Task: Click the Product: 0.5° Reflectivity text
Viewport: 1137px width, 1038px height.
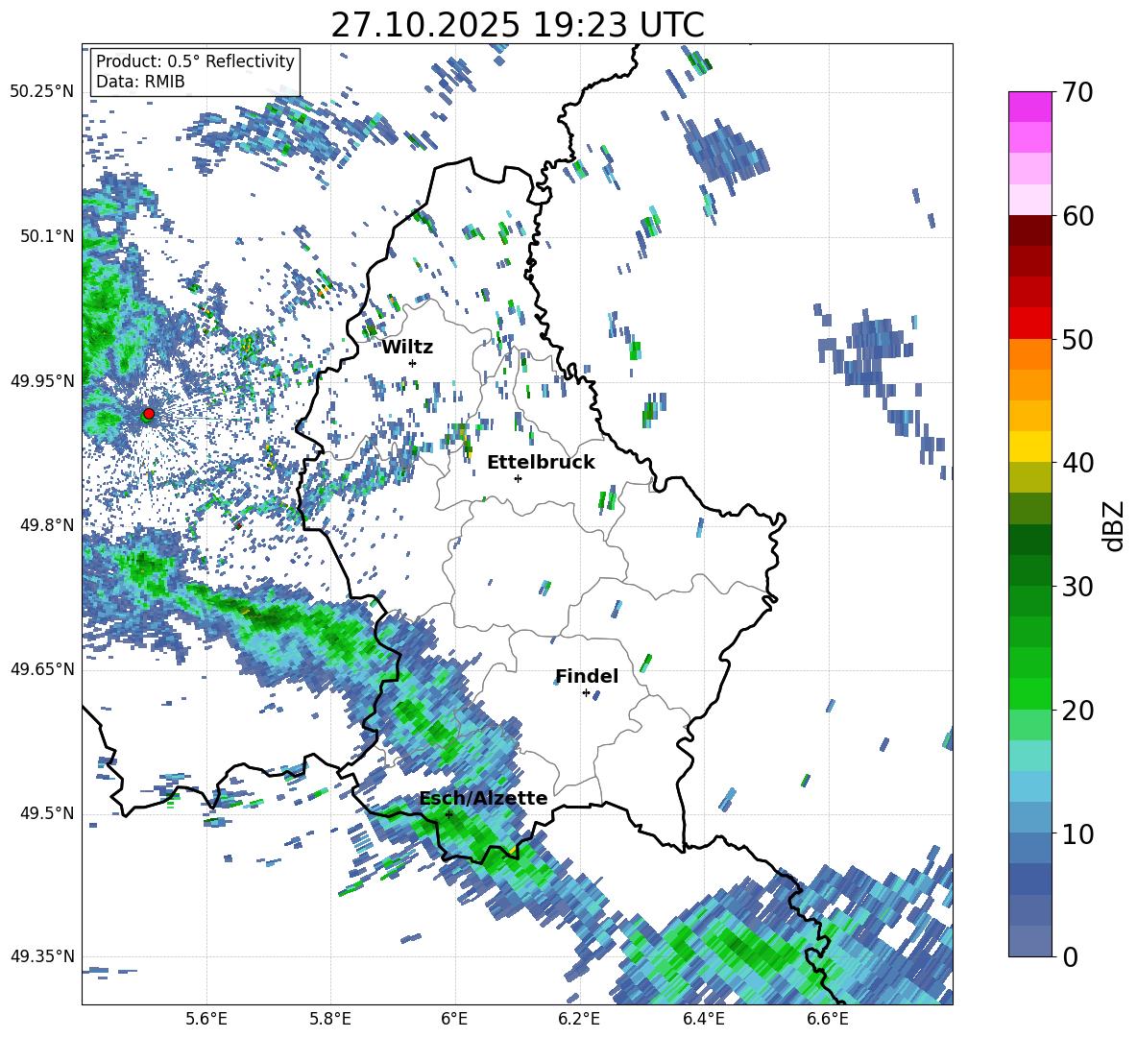Action: [x=195, y=61]
